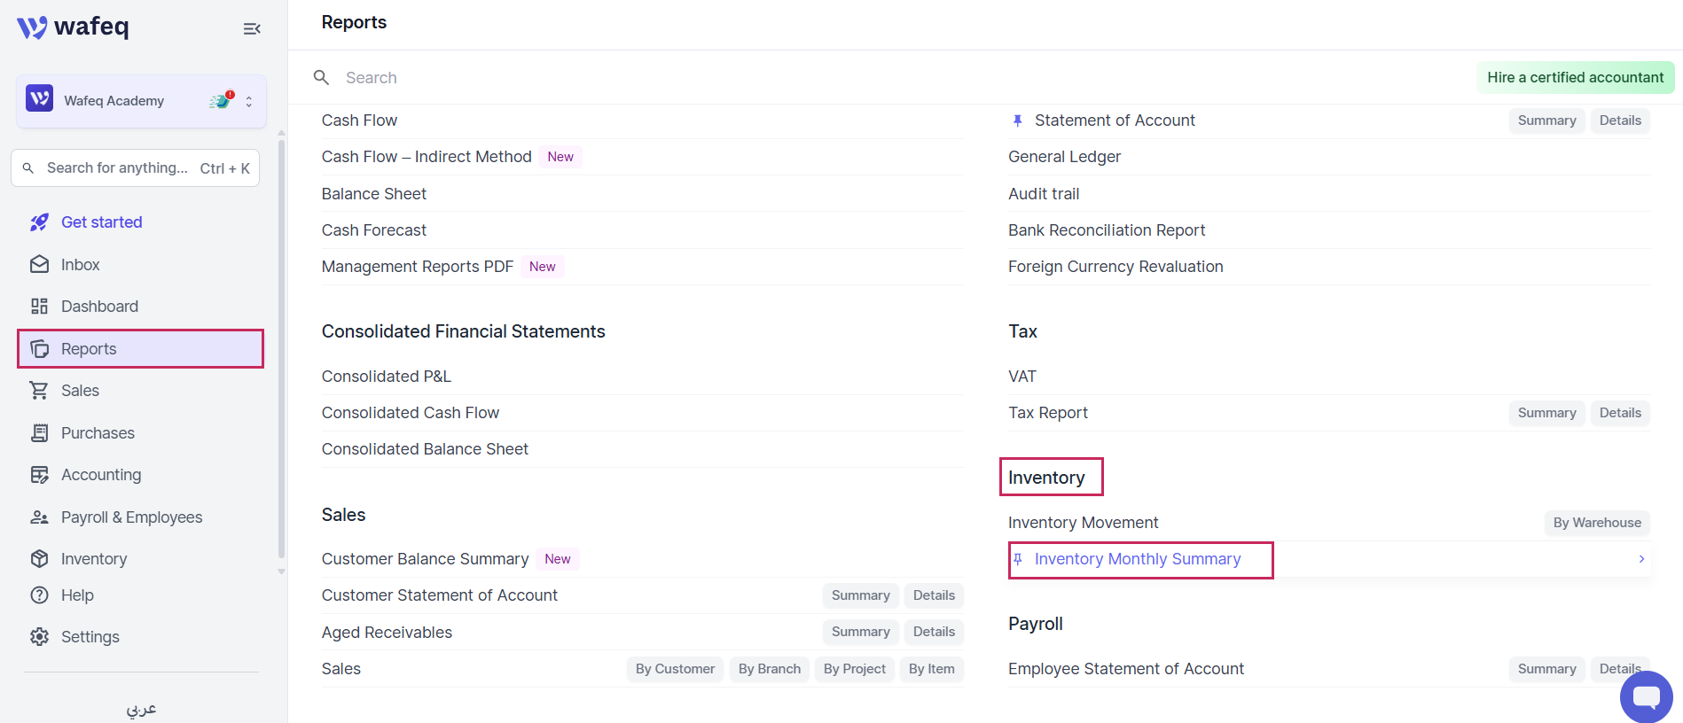Collapse the sidebar with the menu icon

(x=252, y=28)
